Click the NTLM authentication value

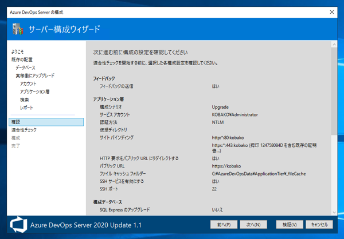click(218, 122)
